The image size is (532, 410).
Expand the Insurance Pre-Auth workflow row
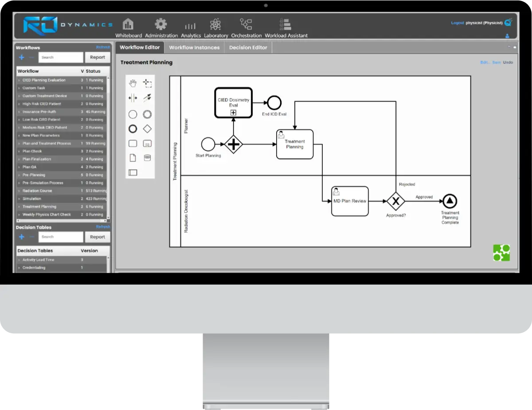tap(19, 112)
